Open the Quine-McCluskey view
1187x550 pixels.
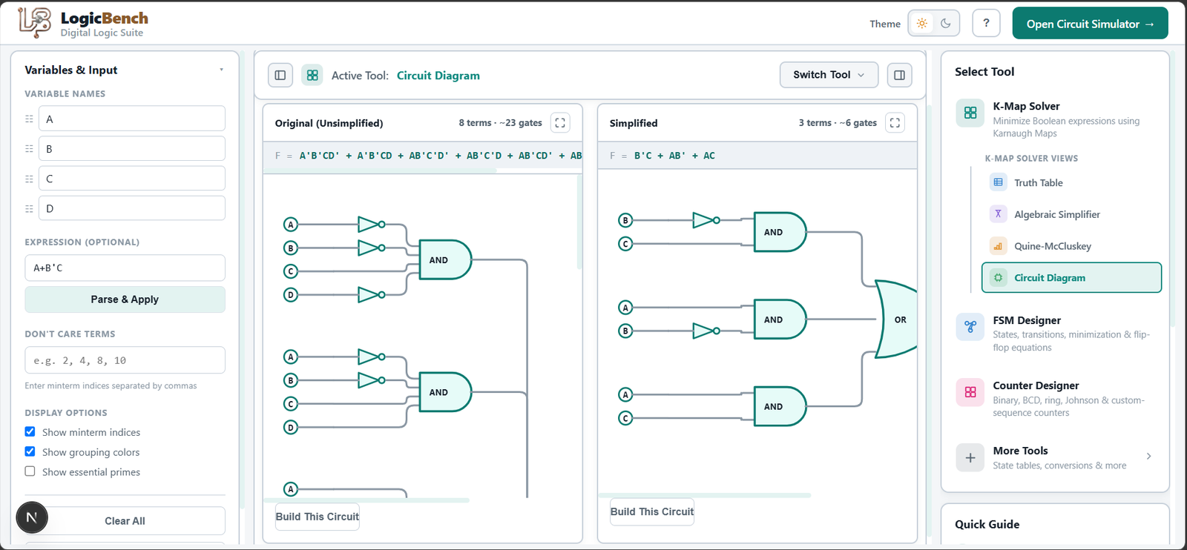(x=1071, y=246)
